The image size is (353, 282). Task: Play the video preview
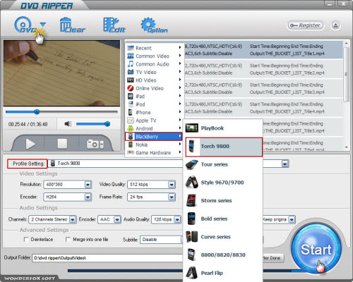click(x=30, y=144)
